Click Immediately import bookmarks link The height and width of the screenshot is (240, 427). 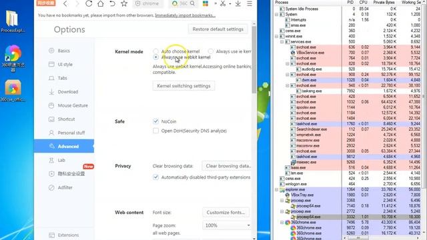(185, 15)
